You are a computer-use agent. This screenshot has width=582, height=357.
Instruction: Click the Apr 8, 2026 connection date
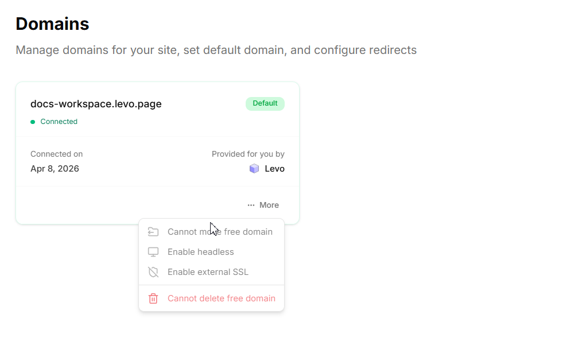55,169
